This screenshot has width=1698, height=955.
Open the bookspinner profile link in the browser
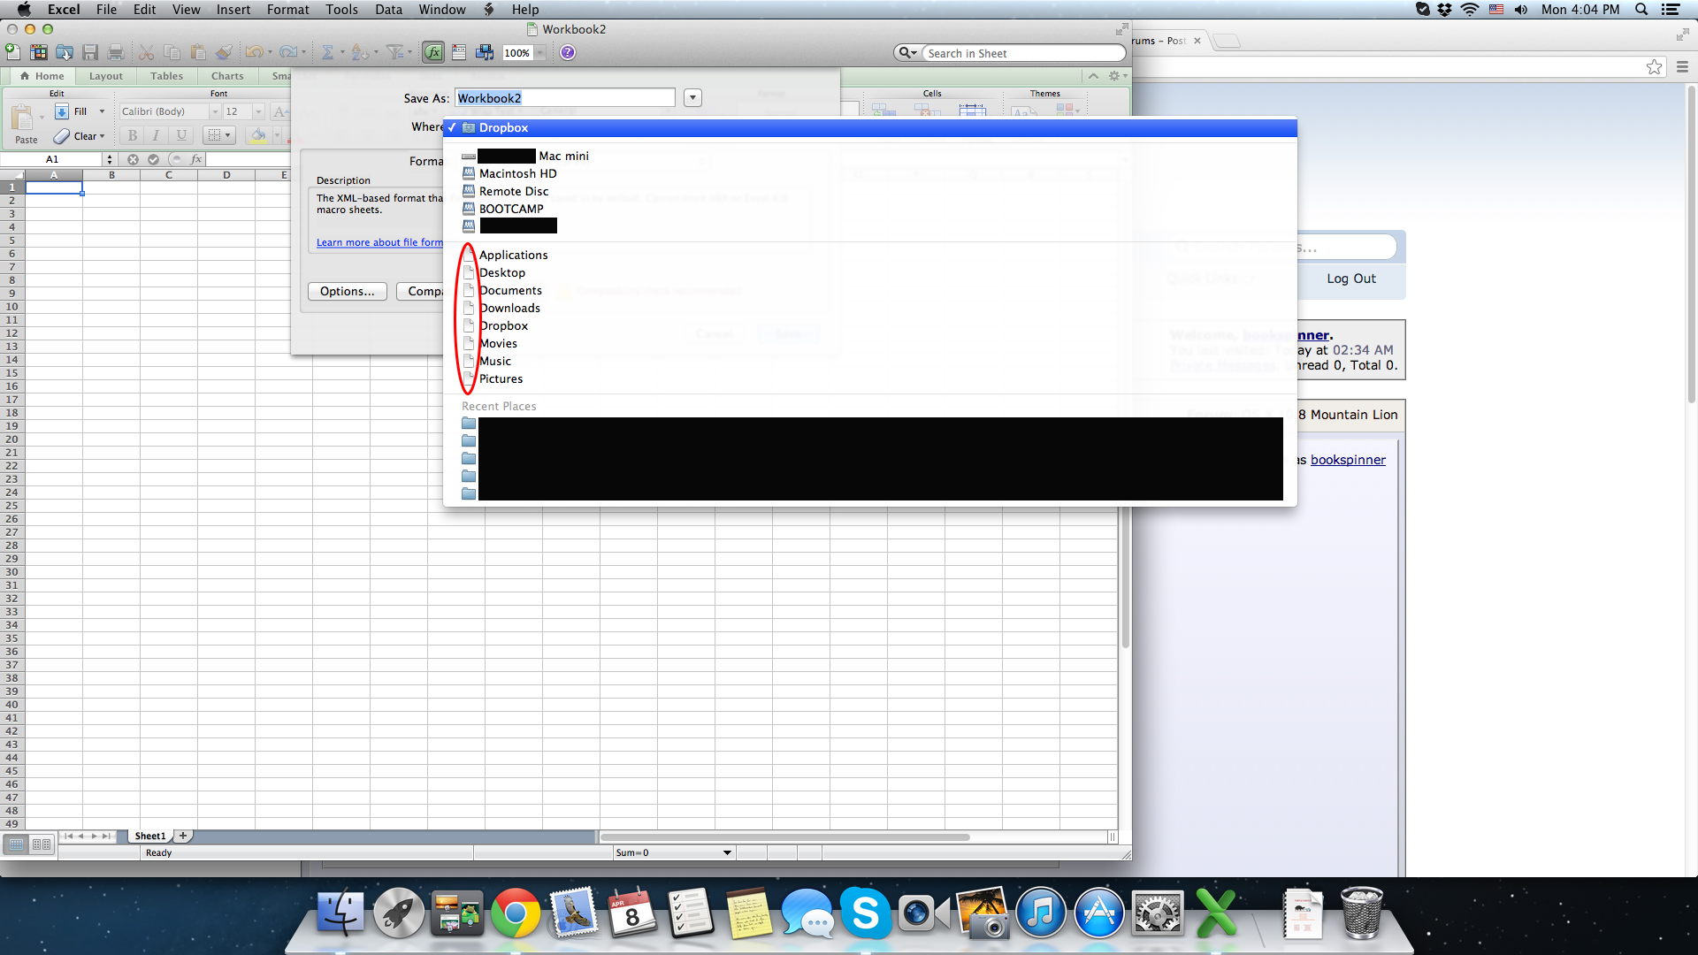(x=1348, y=460)
